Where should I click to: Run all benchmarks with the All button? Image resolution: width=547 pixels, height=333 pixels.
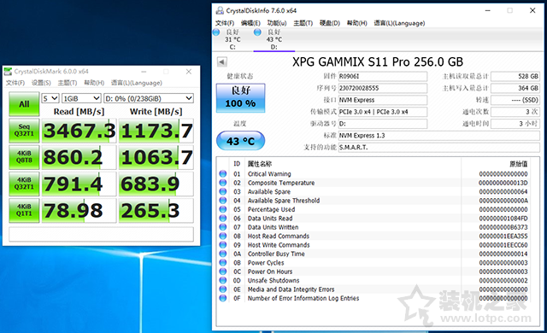(x=24, y=104)
